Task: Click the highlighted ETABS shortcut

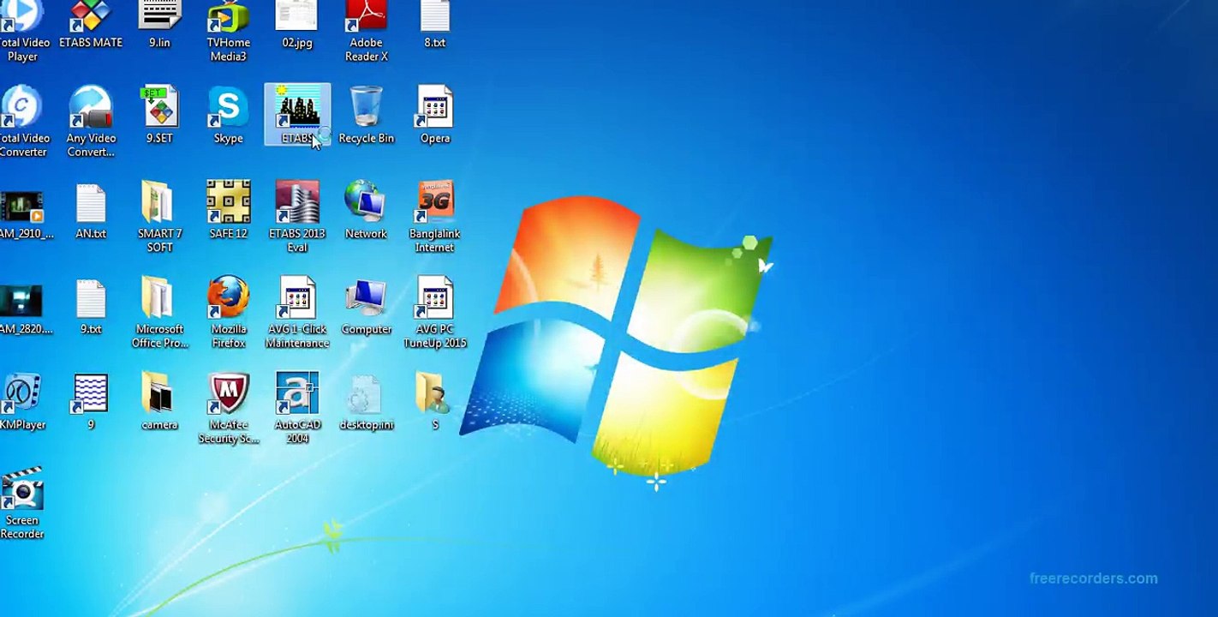Action: [x=297, y=114]
